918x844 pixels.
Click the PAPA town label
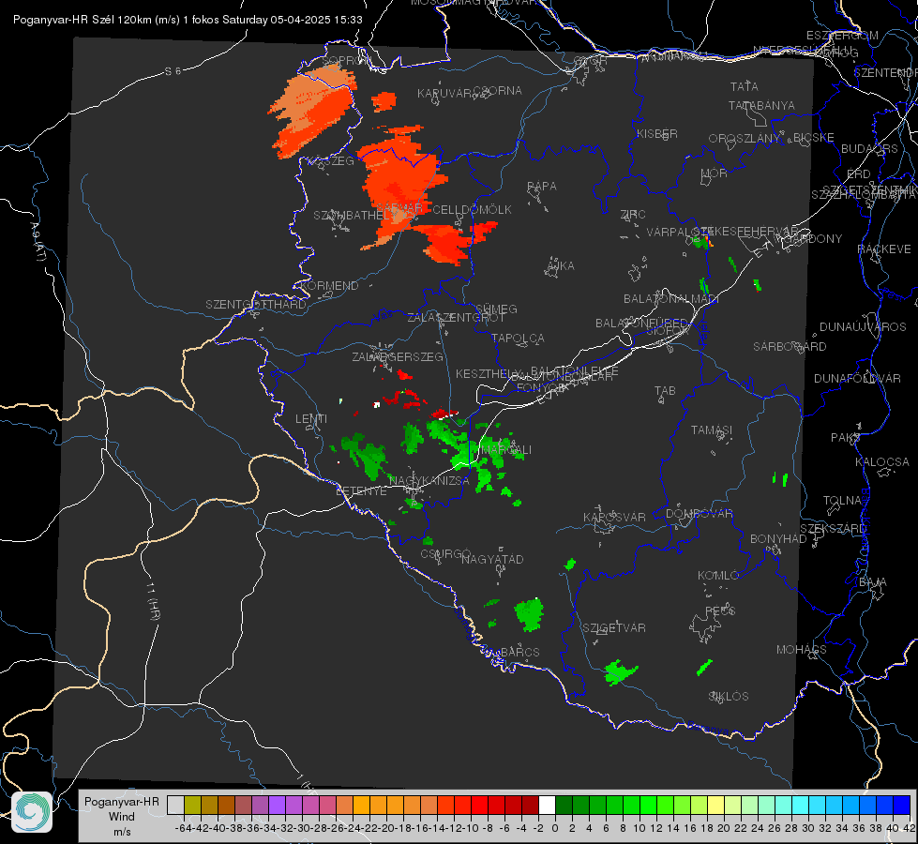(542, 187)
